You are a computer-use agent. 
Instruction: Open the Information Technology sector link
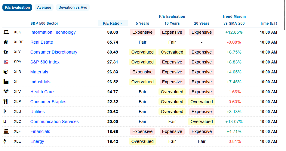(x=53, y=32)
